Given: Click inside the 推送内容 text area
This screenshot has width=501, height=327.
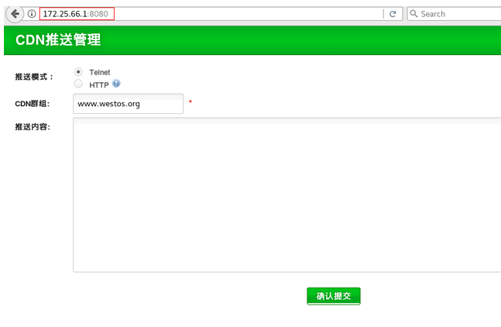Looking at the screenshot, I should click(x=287, y=195).
